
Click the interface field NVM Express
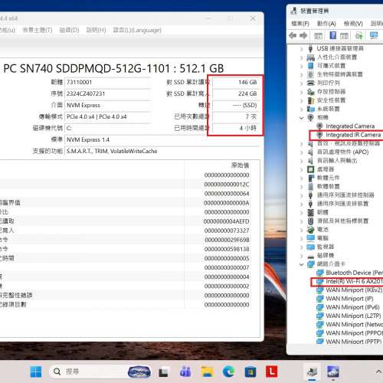(x=108, y=105)
